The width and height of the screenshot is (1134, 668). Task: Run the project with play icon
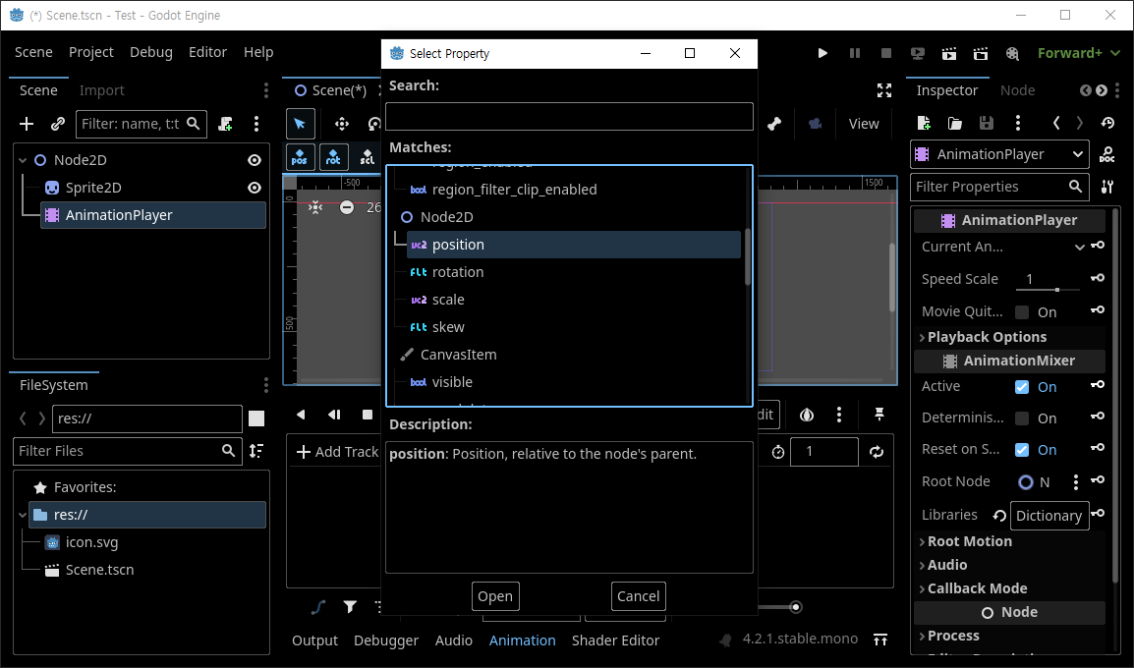coord(822,53)
